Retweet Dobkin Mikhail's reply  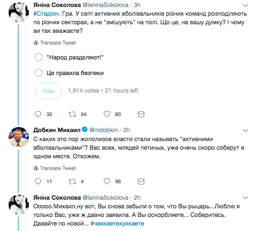72,181
